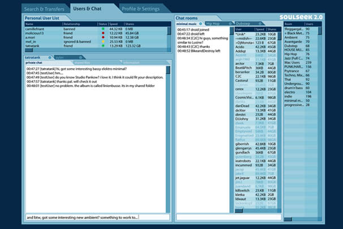Select user CosmicVisi in chat room list
This screenshot has height=229, width=343.
tap(243, 97)
